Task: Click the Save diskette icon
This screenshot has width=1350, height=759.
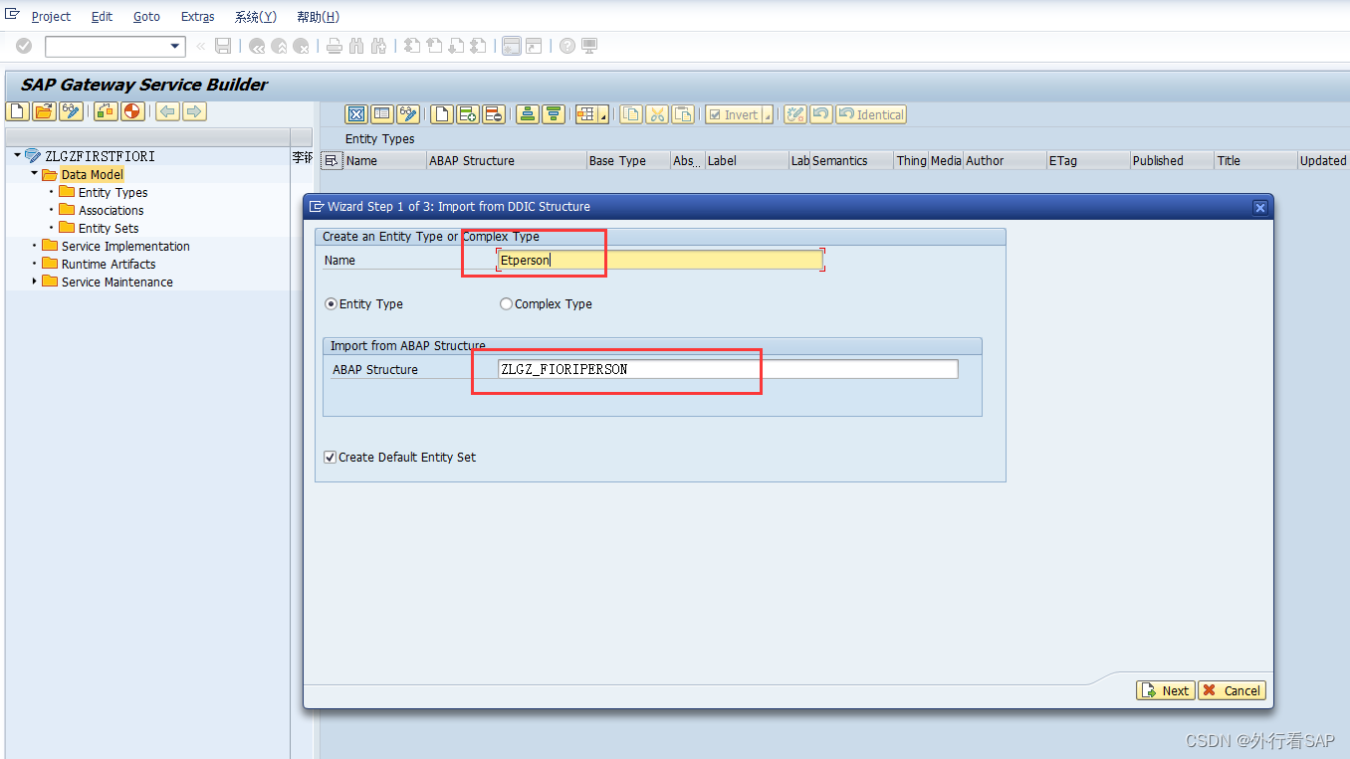Action: pyautogui.click(x=223, y=46)
